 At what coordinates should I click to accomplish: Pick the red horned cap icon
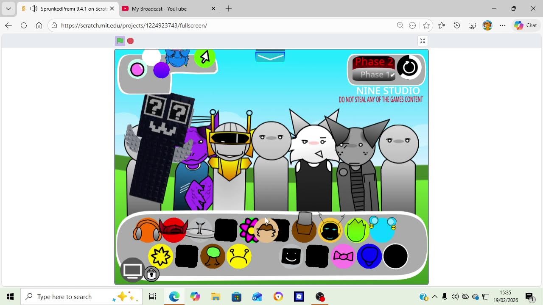(x=174, y=230)
